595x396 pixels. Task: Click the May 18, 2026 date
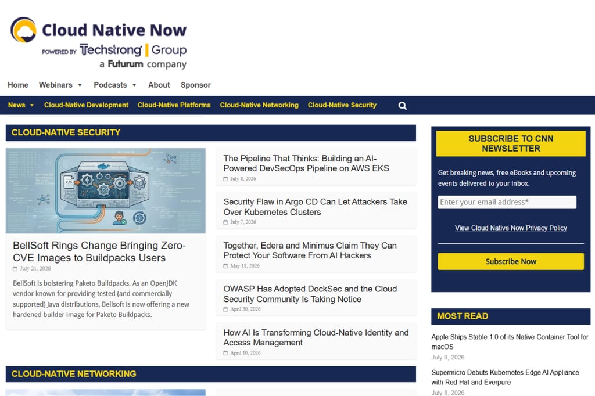coord(245,265)
